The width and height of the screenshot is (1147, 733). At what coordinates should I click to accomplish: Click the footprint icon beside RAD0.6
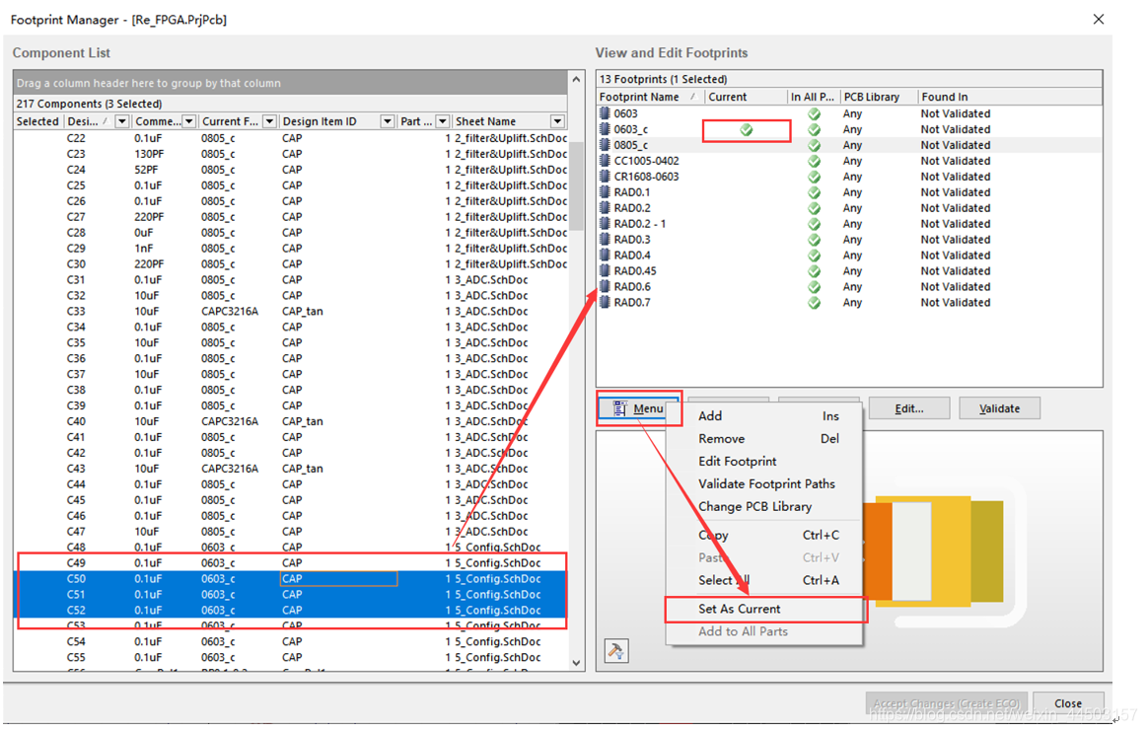tap(606, 287)
